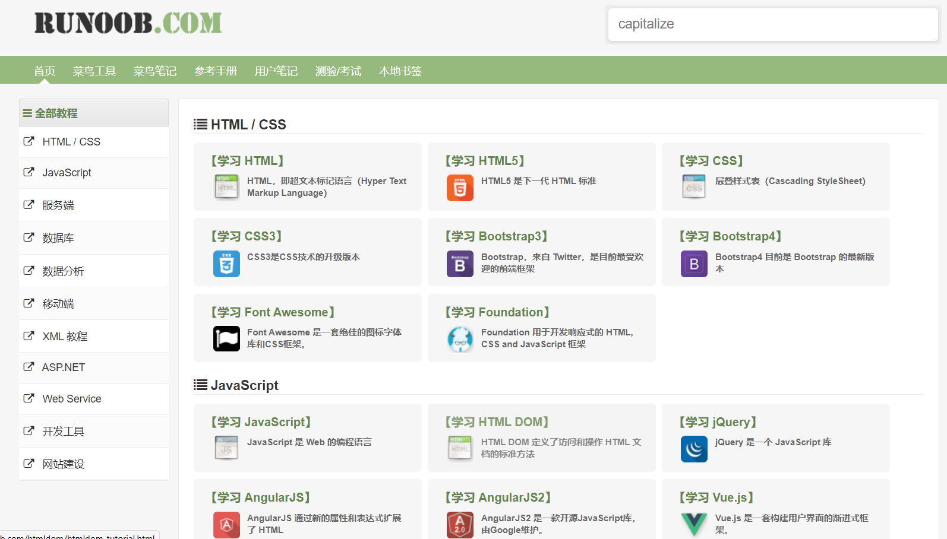Image resolution: width=947 pixels, height=539 pixels.
Task: Click the jQuery wave icon
Action: (694, 449)
